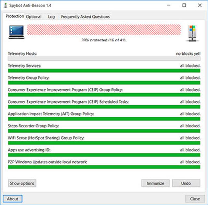Click the Close button at bottom right
The image size is (208, 205).
coord(195,199)
